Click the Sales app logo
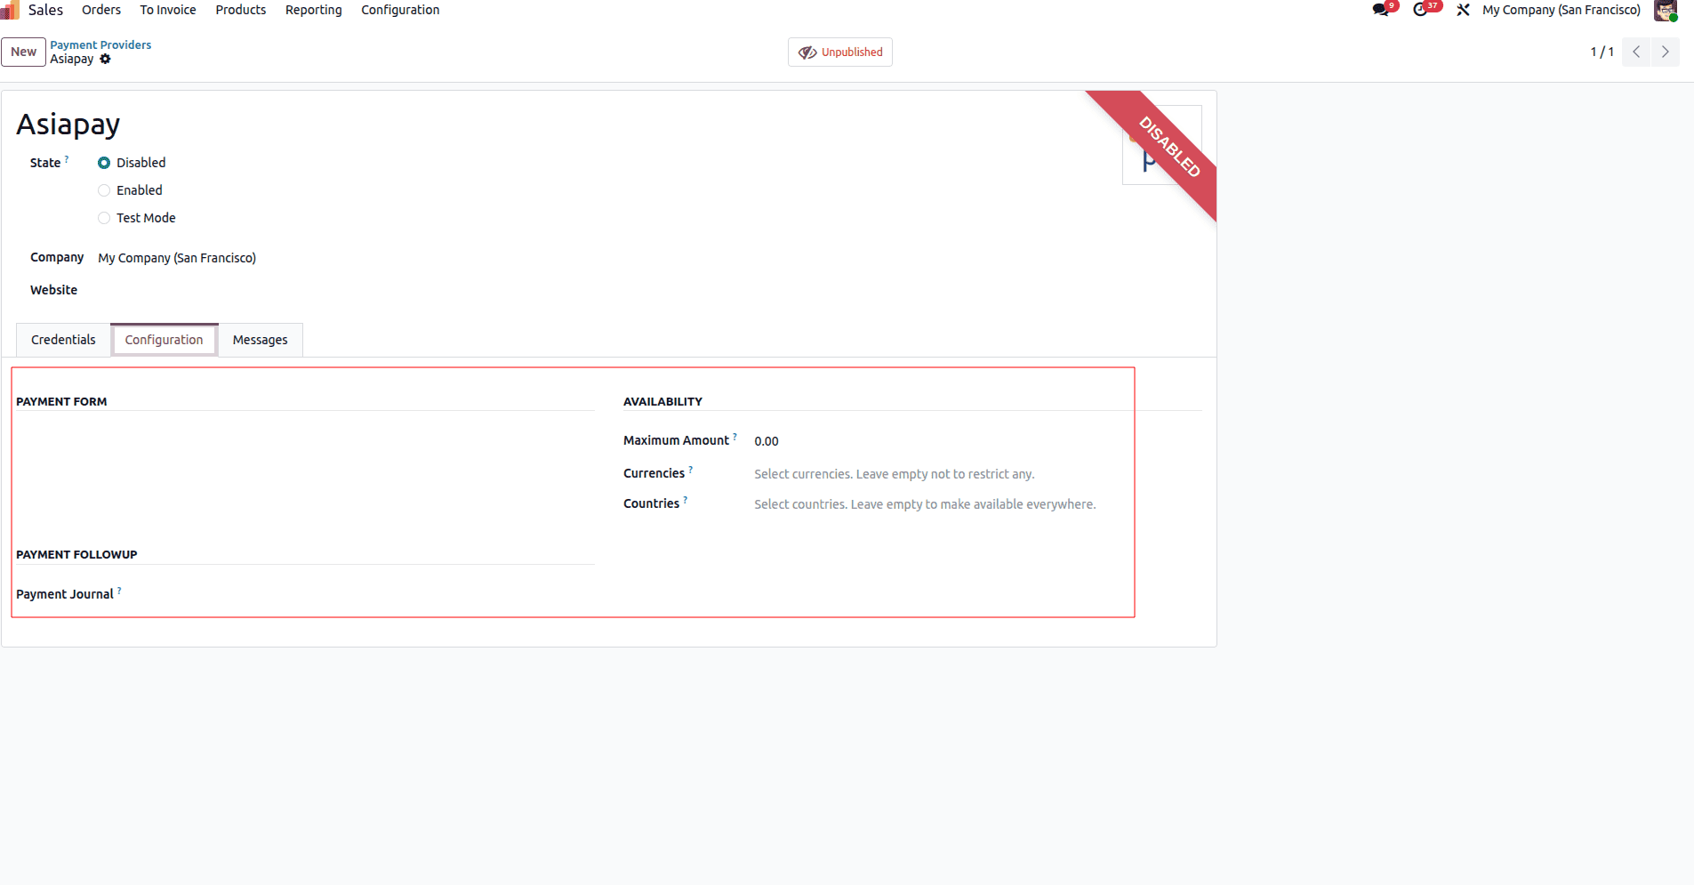 [x=12, y=10]
